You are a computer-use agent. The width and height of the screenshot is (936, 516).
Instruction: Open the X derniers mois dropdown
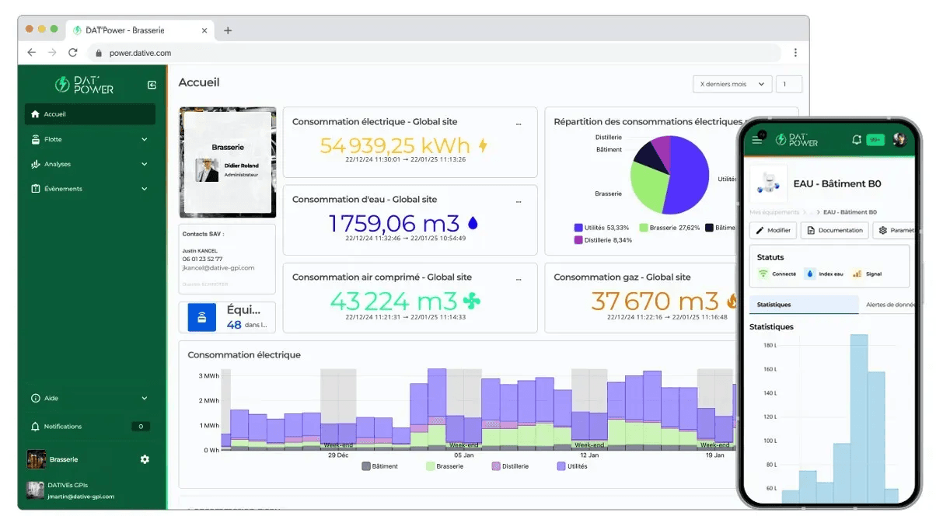coord(732,84)
